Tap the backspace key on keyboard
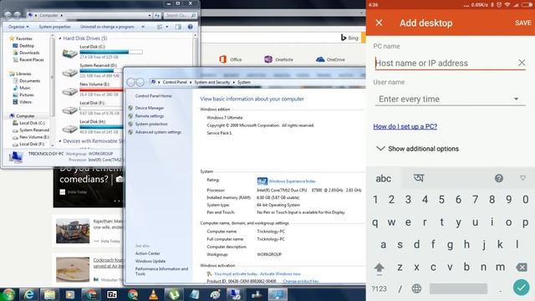The image size is (535, 301). point(522,268)
